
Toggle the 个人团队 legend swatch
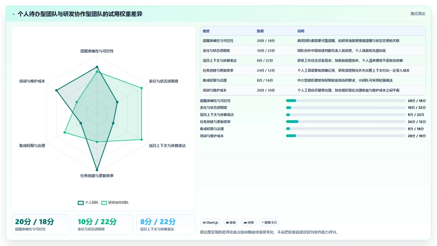tap(81, 203)
